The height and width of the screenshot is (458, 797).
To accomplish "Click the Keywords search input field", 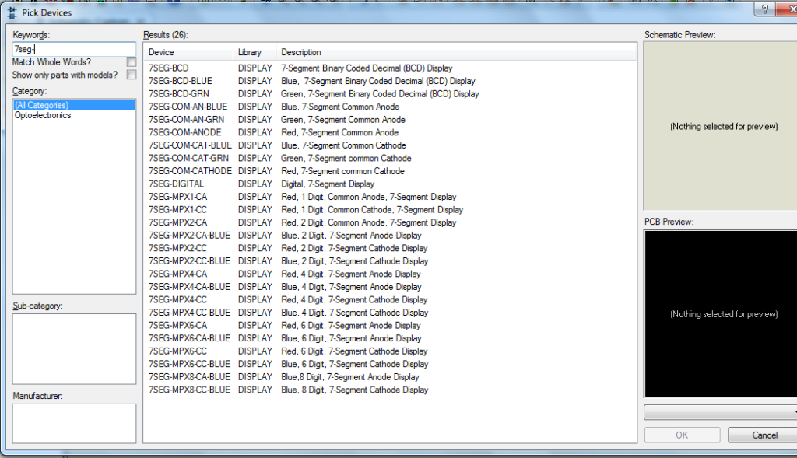I will coord(74,48).
